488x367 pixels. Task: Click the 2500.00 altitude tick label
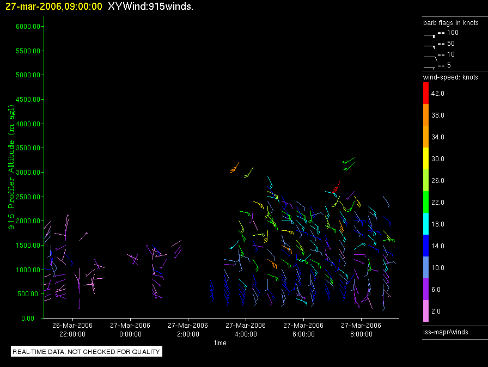(28, 197)
